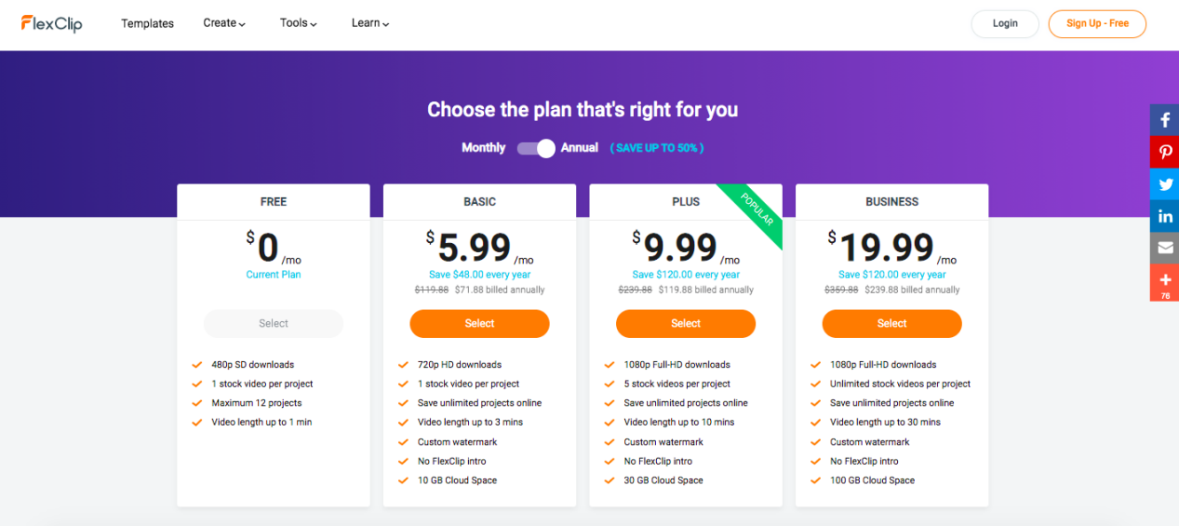Viewport: 1179px width, 526px height.
Task: Expand the Tools dropdown menu
Action: (299, 23)
